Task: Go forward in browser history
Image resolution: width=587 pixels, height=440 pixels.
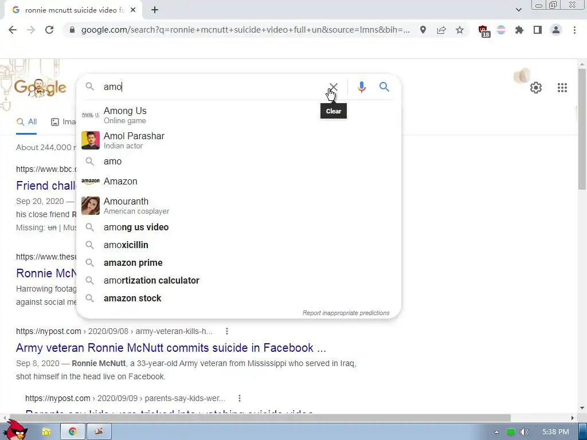Action: (31, 30)
